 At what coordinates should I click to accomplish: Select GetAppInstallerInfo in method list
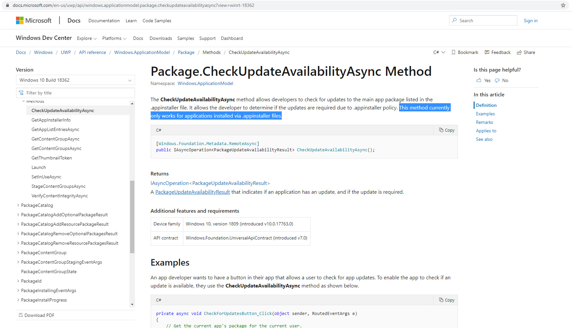51,120
